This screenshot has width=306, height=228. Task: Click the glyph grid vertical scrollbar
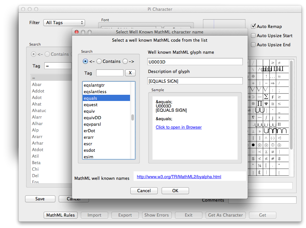[x=291, y=105]
